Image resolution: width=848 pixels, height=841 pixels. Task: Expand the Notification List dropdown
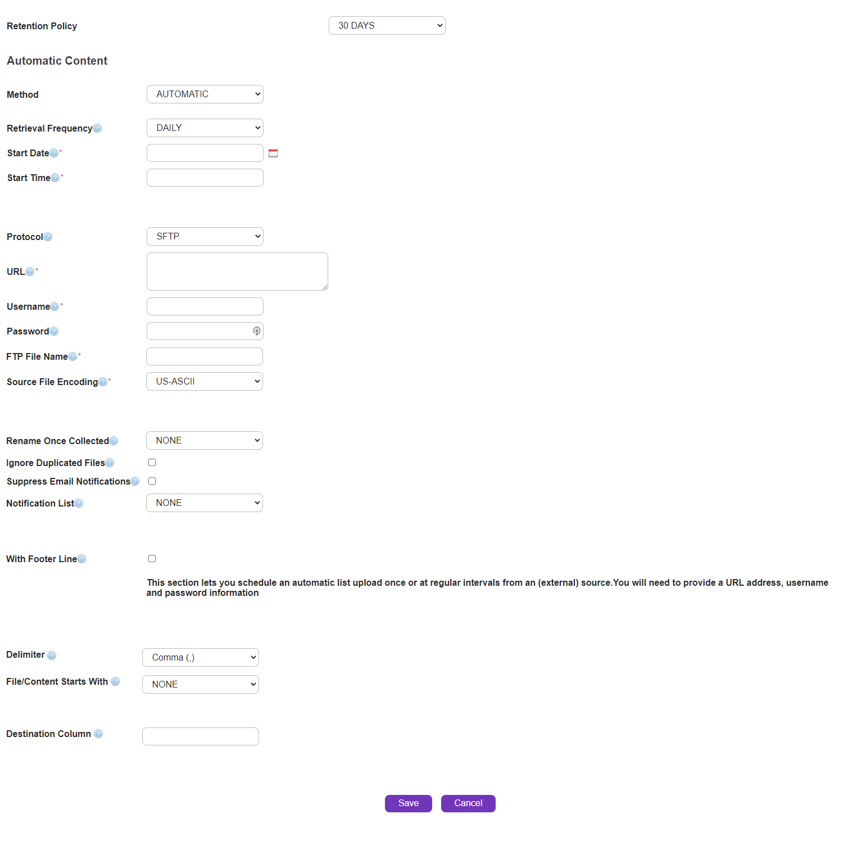(204, 503)
